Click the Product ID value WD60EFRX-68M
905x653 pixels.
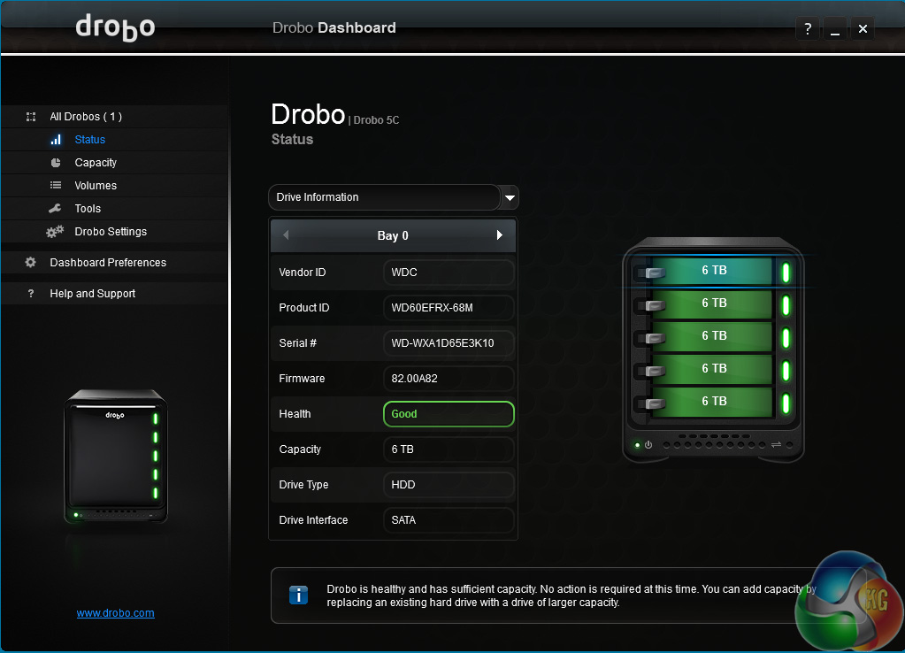click(x=449, y=308)
